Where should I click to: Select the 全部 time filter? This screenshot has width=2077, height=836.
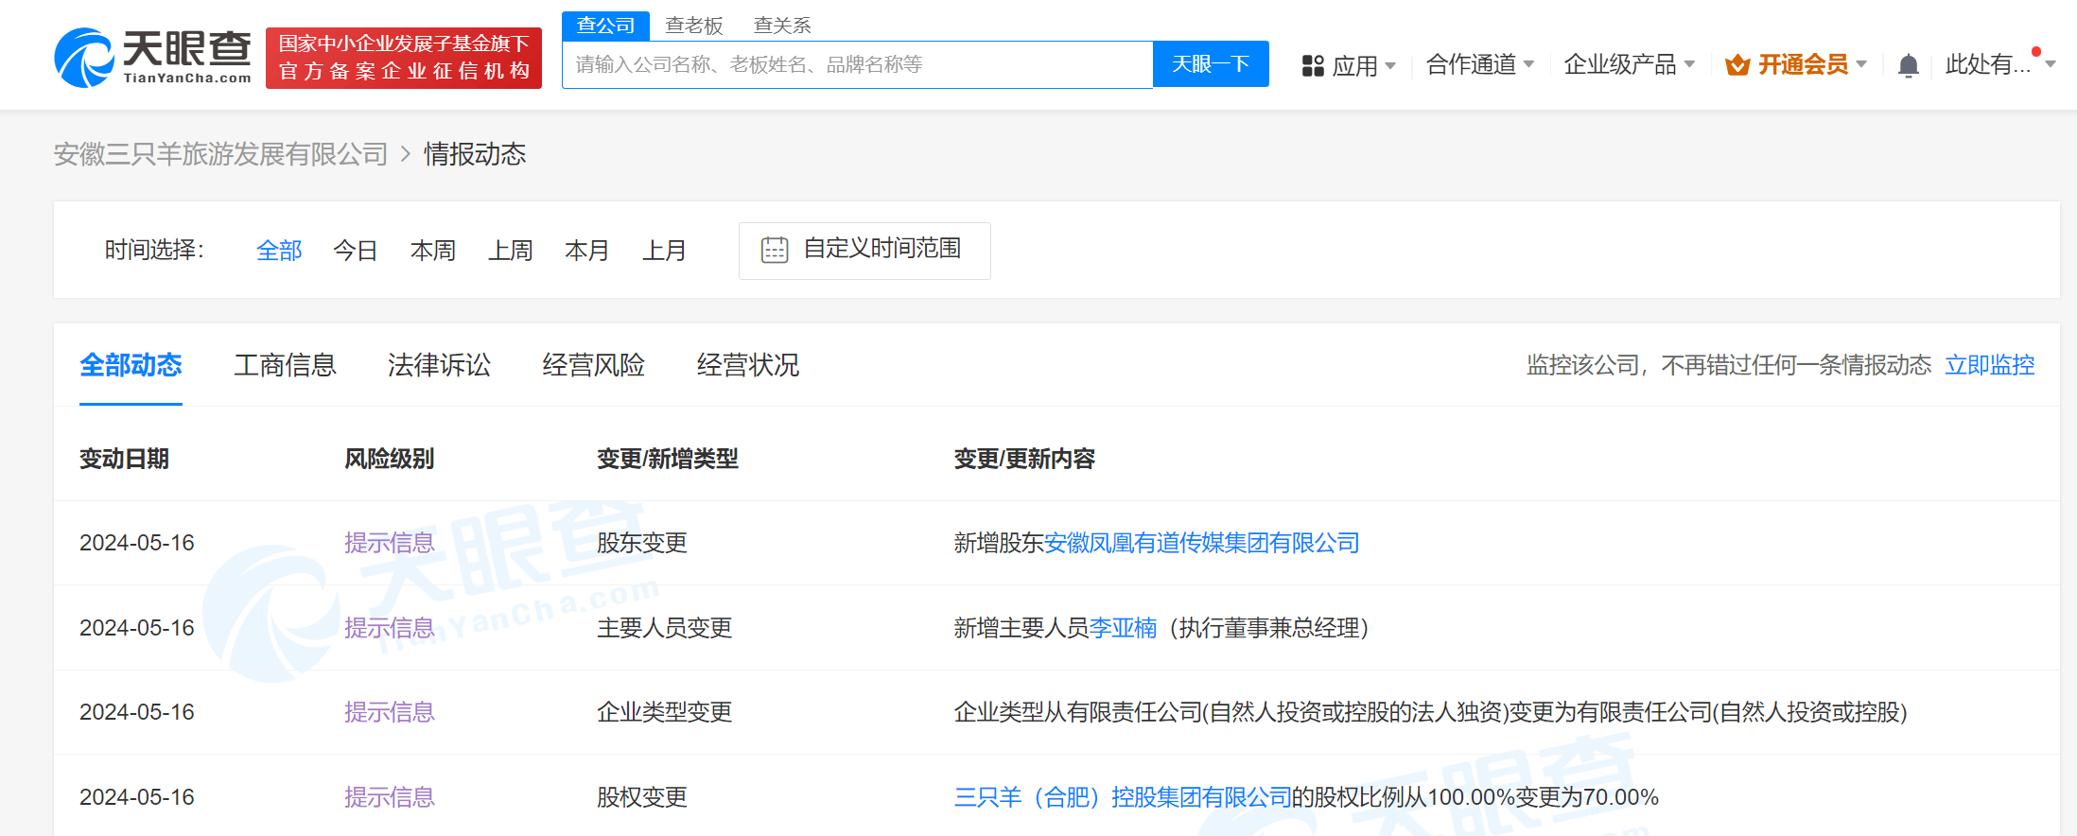(x=279, y=251)
